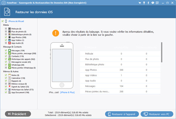The image size is (176, 119).
Task: Click the Flux de photo icon
Action: pyautogui.click(x=10, y=32)
